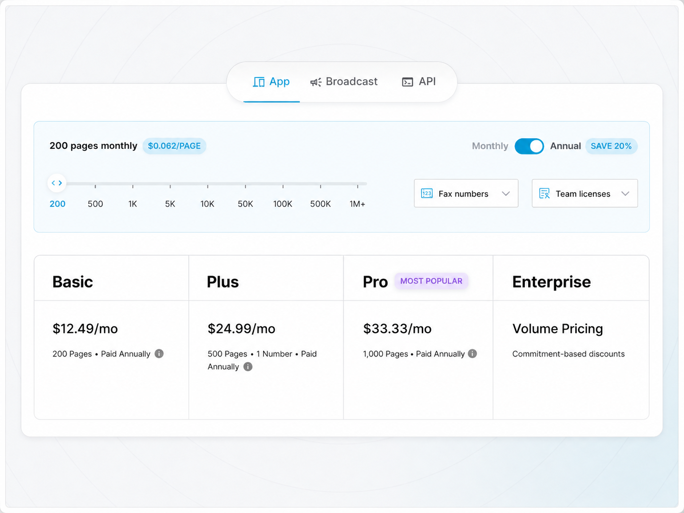Select the Annual billing label
This screenshot has height=513, width=684.
tap(565, 146)
